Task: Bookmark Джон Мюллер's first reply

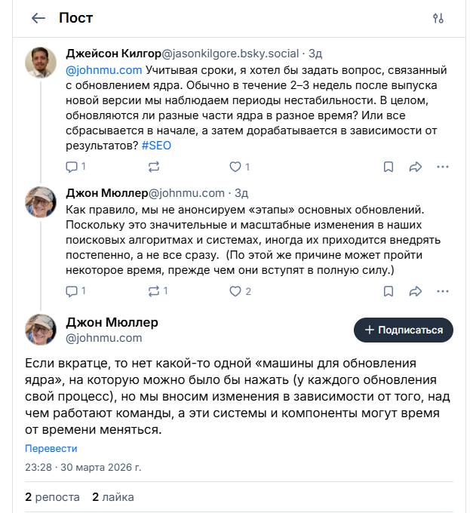Action: tap(388, 290)
